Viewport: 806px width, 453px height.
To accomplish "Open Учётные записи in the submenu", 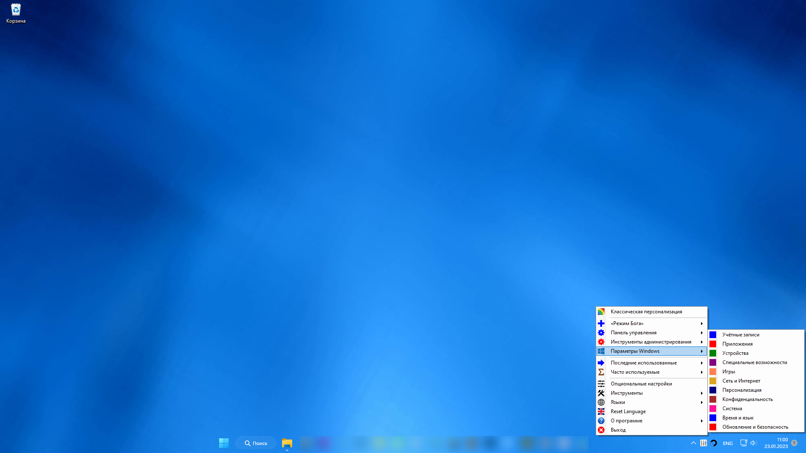I will [x=756, y=335].
